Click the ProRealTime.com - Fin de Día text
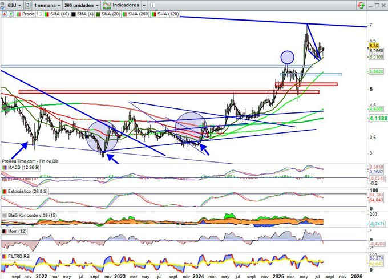This screenshot has height=279, width=388. point(30,161)
